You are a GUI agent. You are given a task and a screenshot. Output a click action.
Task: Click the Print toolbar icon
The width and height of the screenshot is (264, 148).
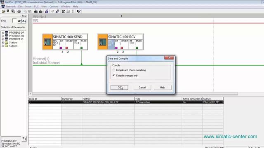pos(19,11)
